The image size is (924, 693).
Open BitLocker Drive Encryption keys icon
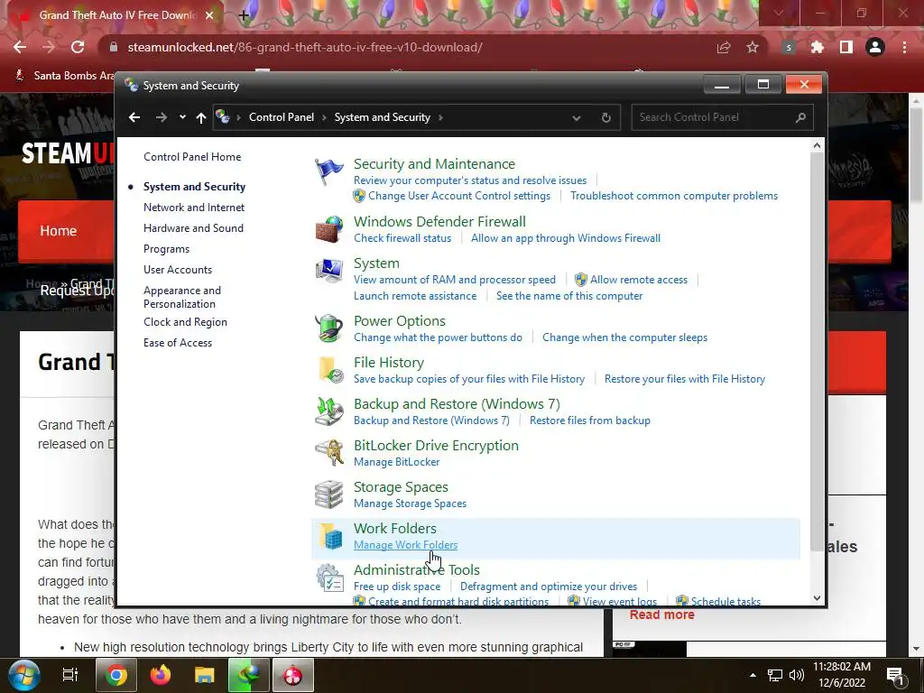(328, 453)
